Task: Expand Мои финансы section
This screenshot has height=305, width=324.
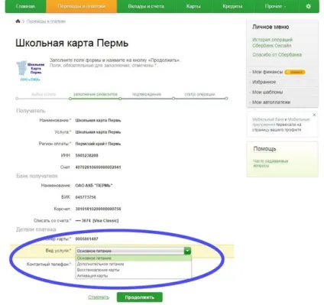Action: point(267,72)
